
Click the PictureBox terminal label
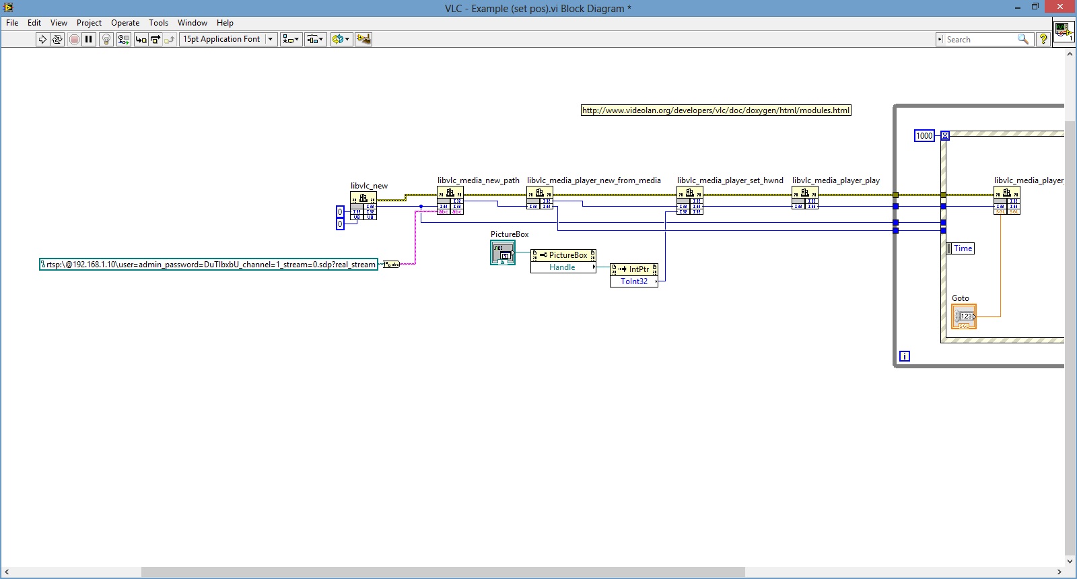(x=510, y=234)
